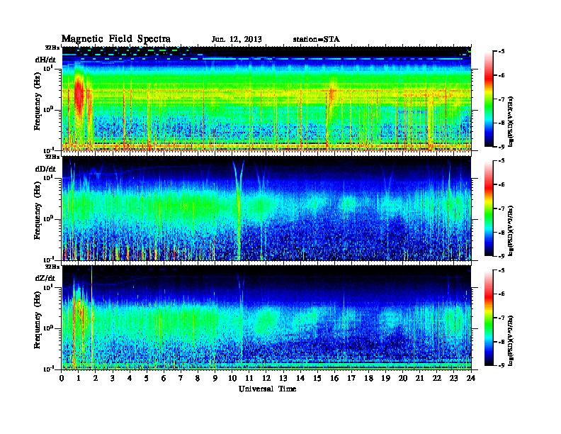This screenshot has width=561, height=434.
Task: Click the "Universal Time" axis title
Action: click(x=267, y=389)
